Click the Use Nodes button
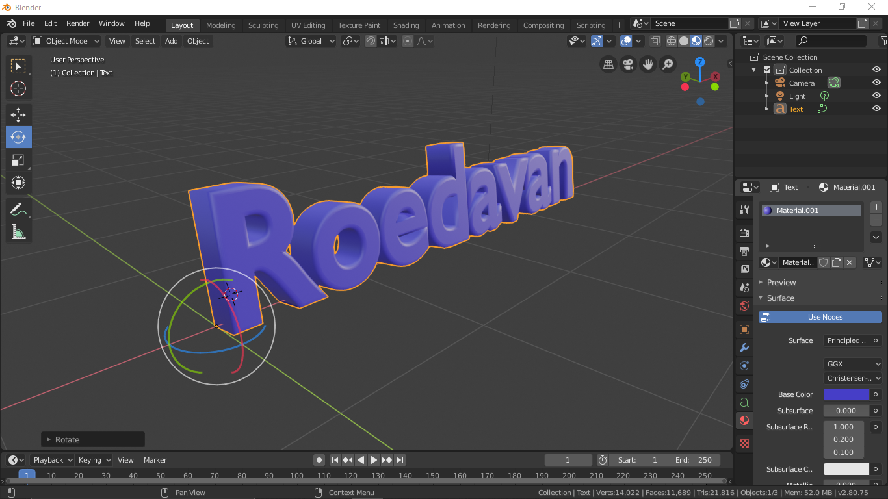 click(x=820, y=317)
